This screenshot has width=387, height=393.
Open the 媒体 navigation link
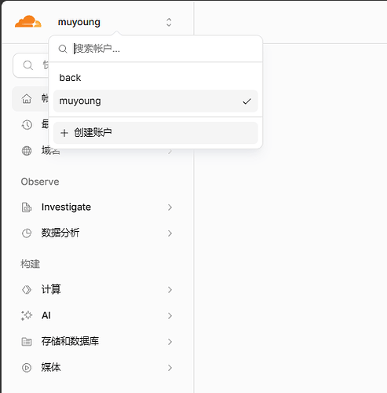pos(97,368)
